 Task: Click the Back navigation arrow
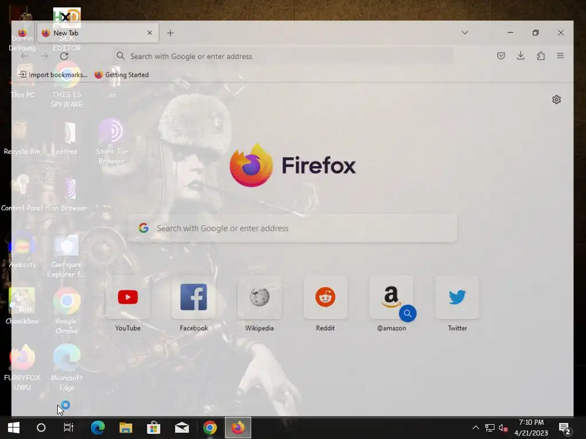[x=25, y=56]
